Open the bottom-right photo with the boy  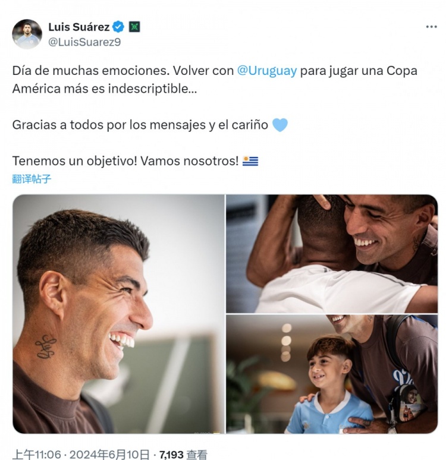click(x=332, y=374)
